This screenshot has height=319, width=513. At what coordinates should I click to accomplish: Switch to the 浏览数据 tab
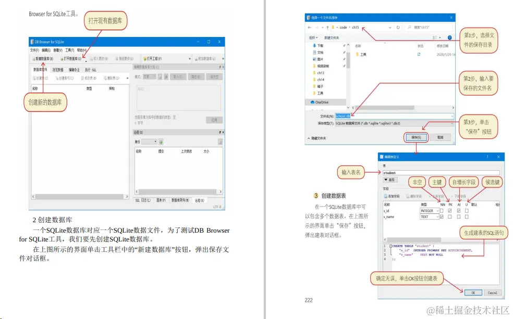(x=58, y=70)
